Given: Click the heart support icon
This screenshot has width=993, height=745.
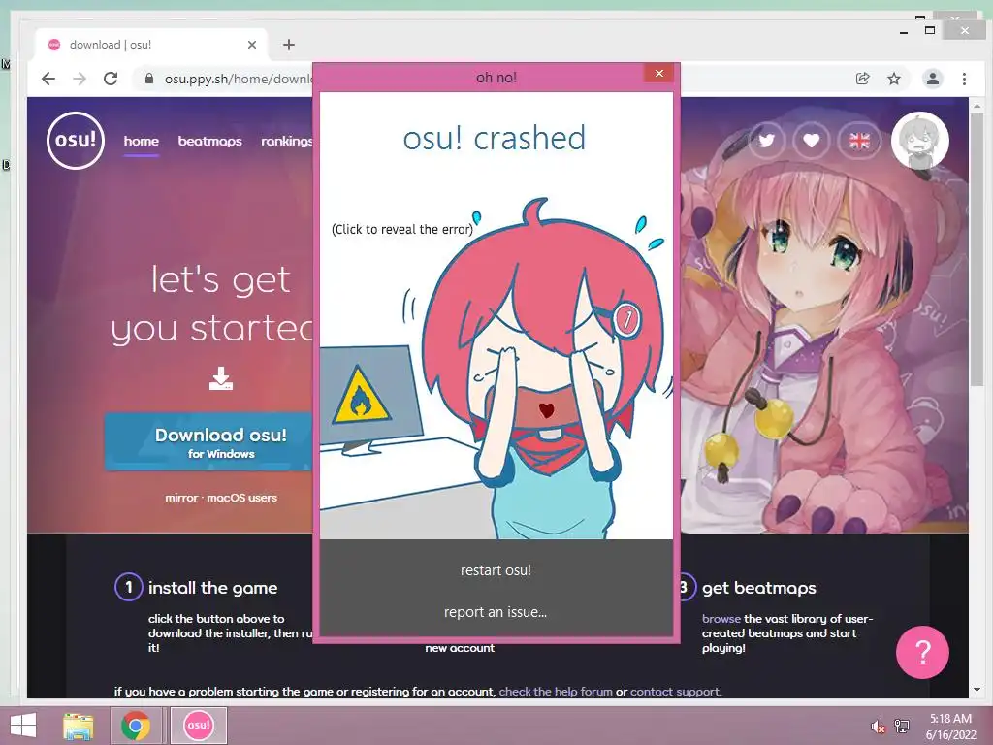Looking at the screenshot, I should 812,140.
